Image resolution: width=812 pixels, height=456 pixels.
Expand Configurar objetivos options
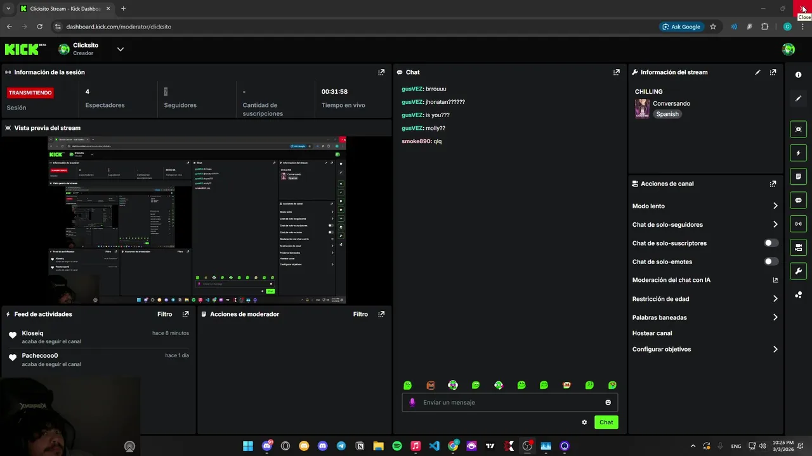pos(775,349)
